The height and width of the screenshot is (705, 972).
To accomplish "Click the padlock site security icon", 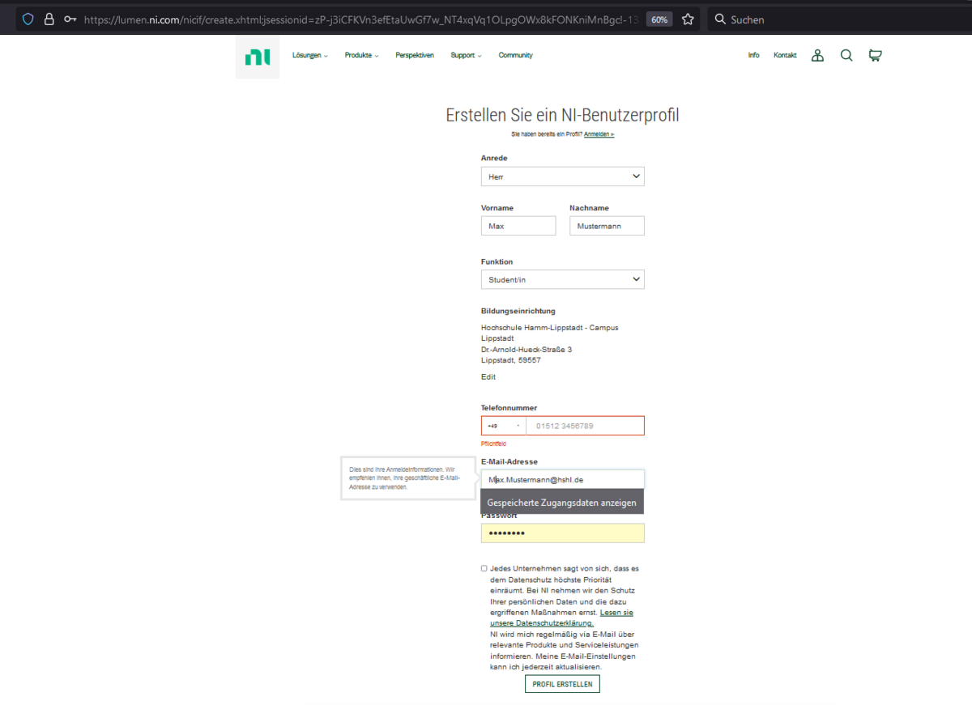I will tap(49, 19).
